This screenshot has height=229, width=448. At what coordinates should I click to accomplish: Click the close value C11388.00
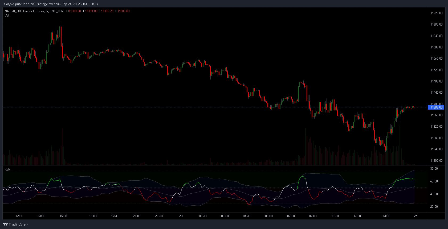123,11
